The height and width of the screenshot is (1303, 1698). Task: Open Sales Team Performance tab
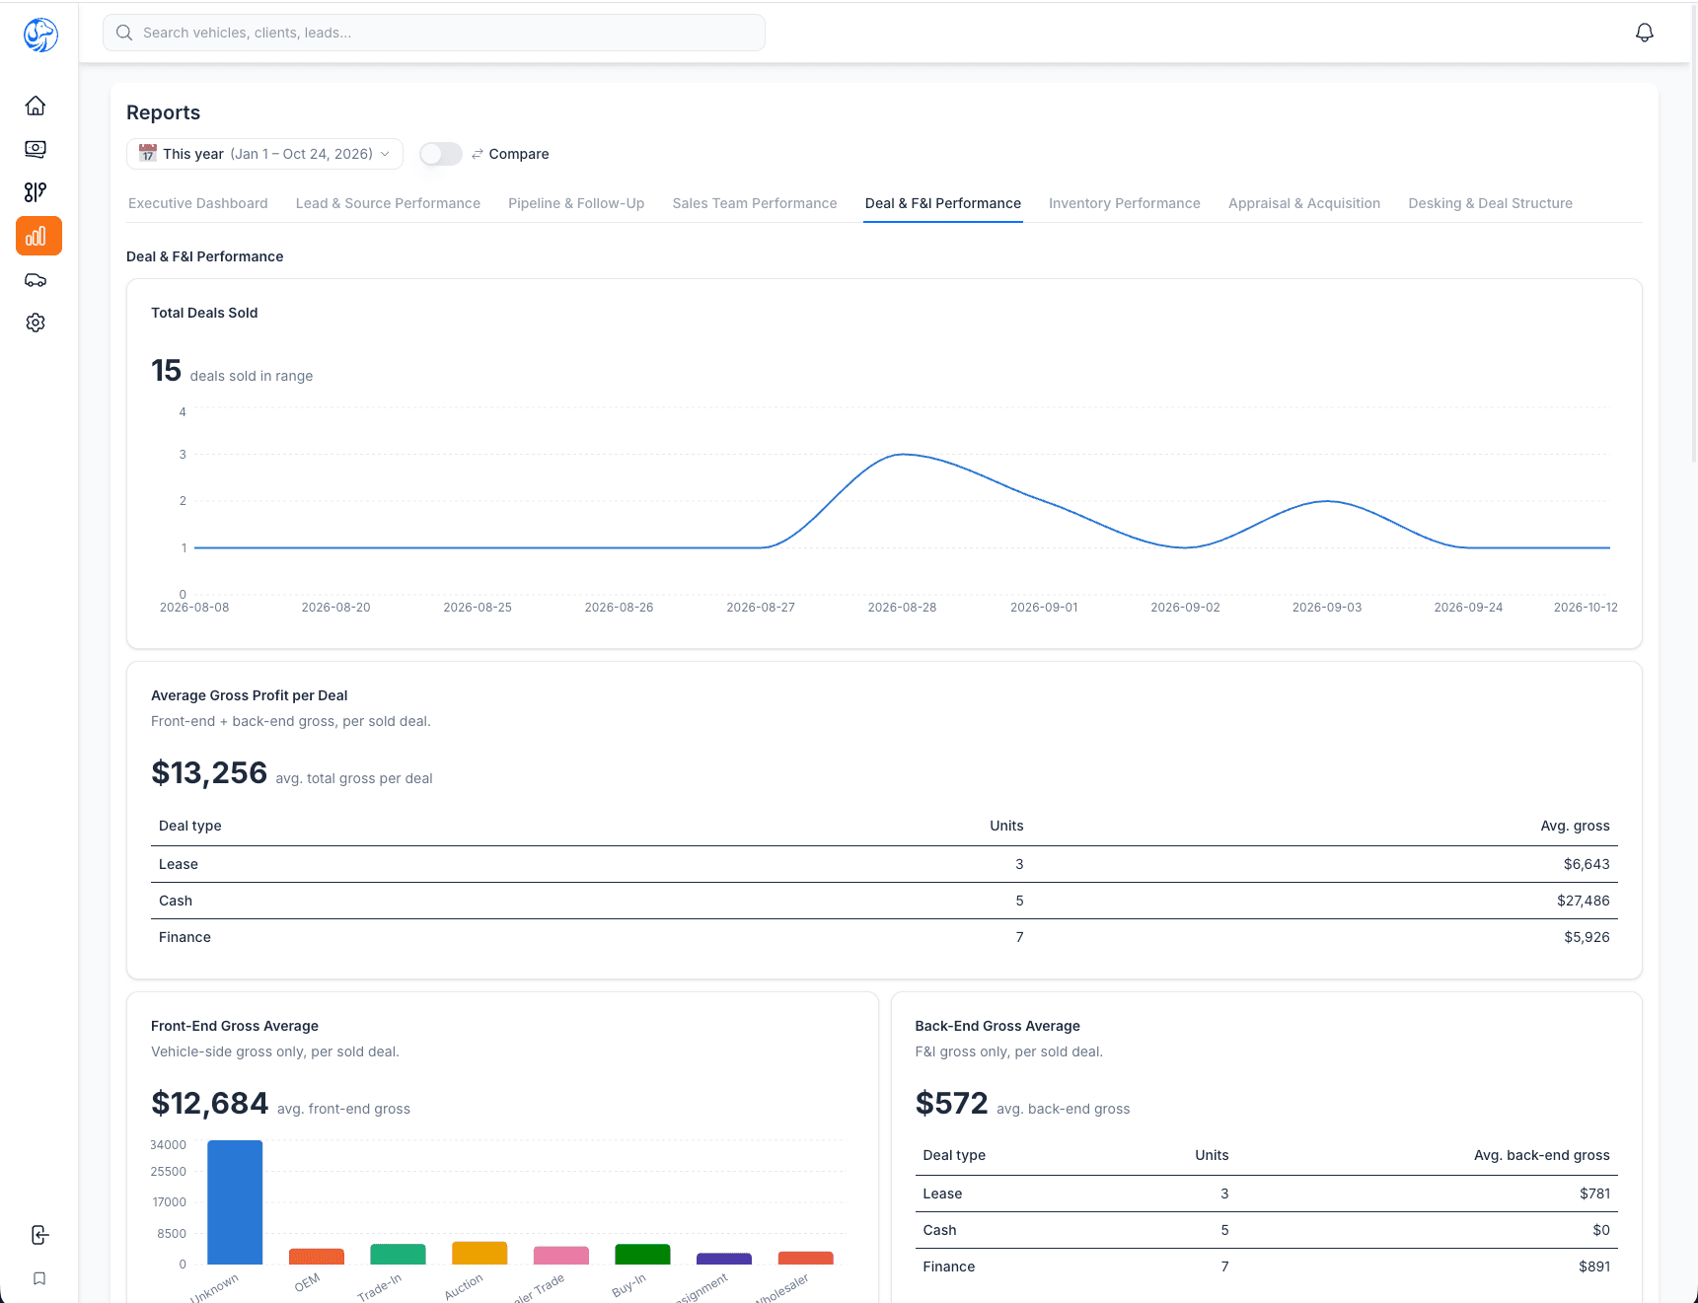[755, 203]
